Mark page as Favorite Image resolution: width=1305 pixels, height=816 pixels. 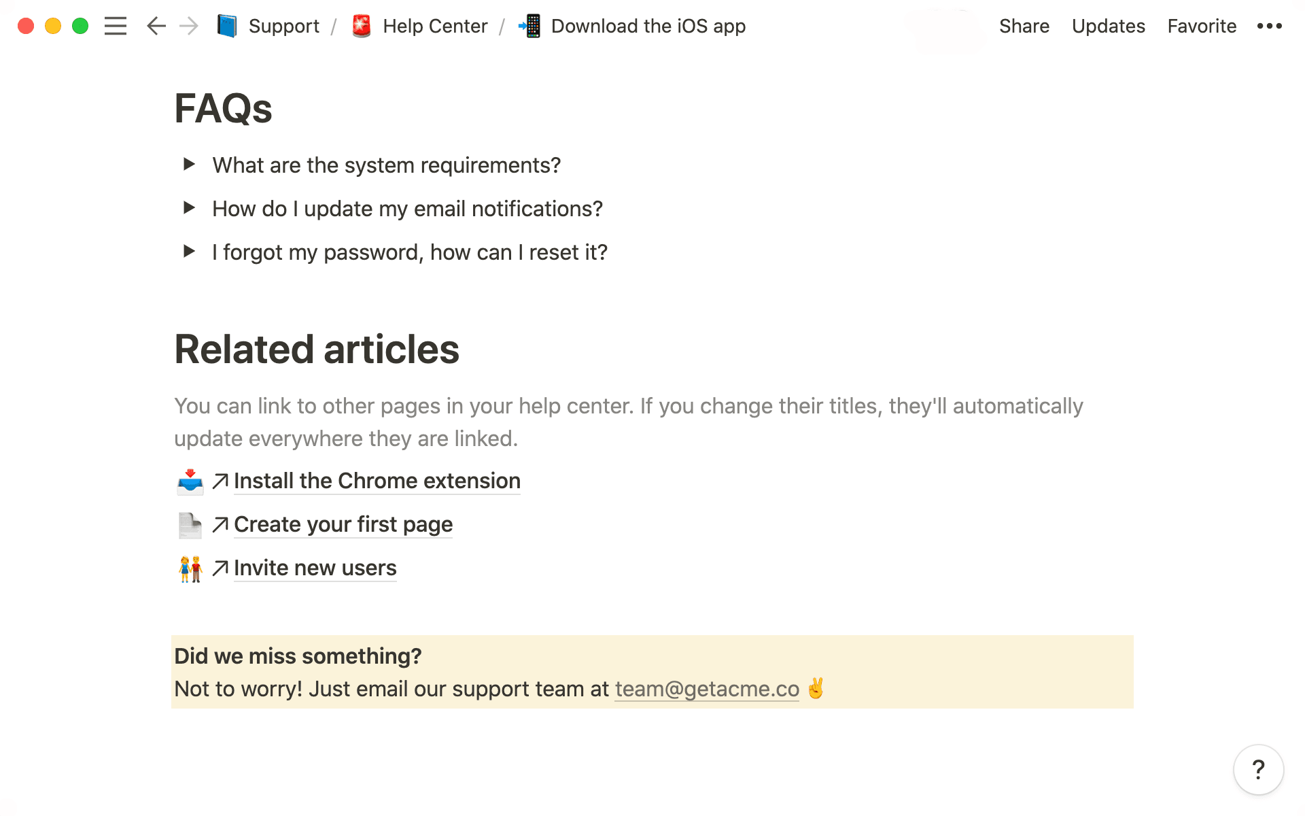point(1202,27)
